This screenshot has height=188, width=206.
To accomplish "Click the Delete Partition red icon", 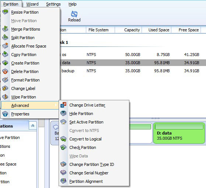I will click(x=5, y=72).
